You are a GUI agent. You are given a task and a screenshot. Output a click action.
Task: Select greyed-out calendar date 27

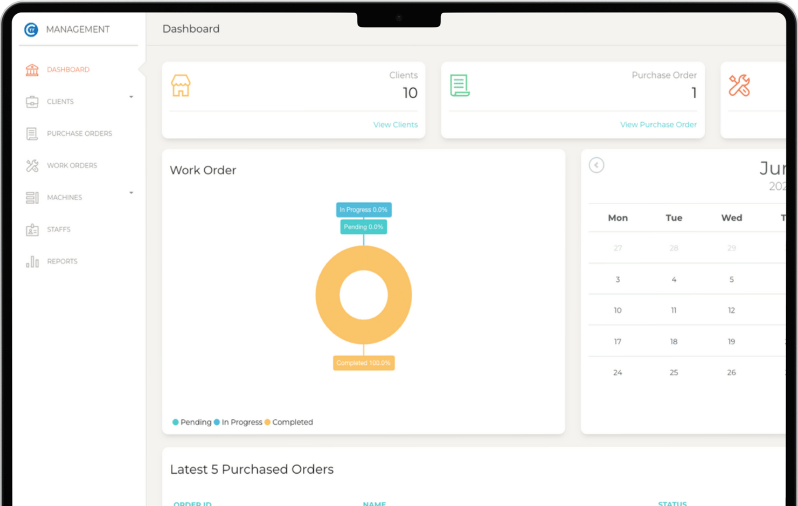[617, 248]
